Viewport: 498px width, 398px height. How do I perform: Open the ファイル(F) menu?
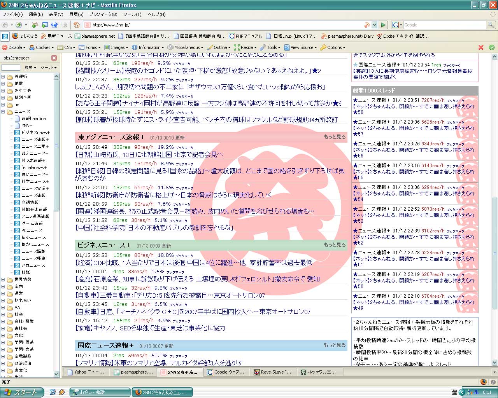12,14
